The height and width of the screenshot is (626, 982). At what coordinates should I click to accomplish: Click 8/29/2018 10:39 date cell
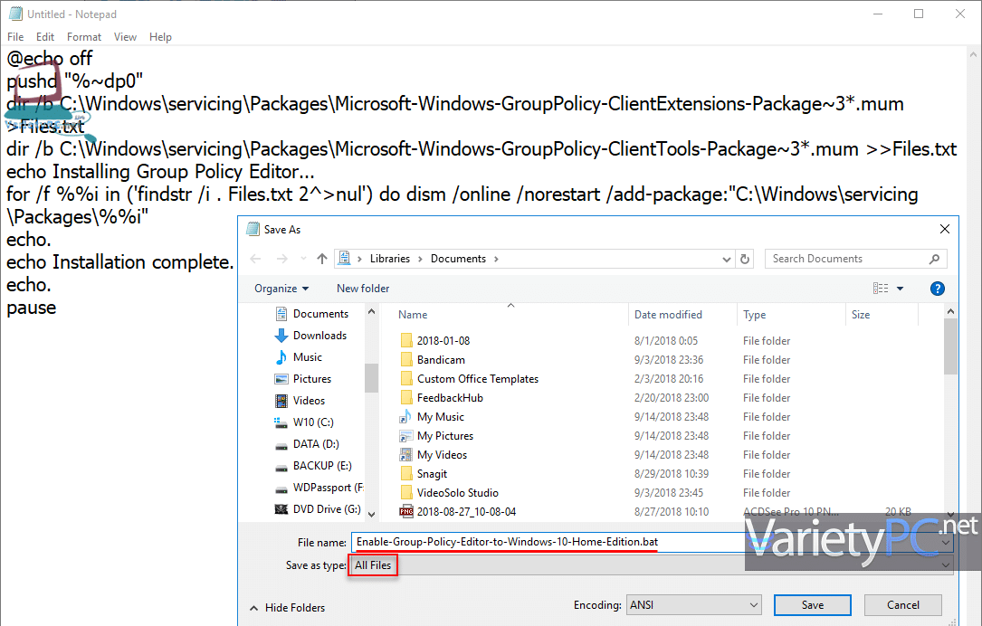(x=672, y=474)
